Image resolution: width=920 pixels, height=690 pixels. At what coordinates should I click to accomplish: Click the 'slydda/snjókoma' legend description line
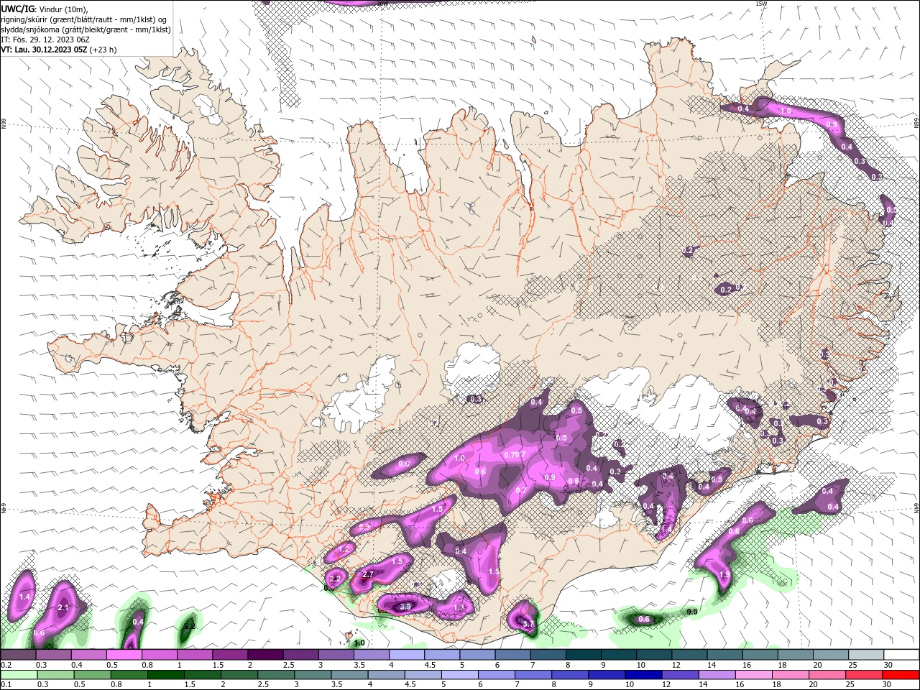click(x=86, y=29)
